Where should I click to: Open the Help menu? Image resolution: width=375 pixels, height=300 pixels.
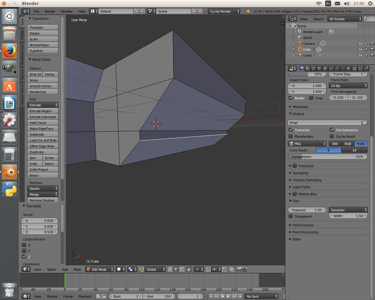point(82,11)
